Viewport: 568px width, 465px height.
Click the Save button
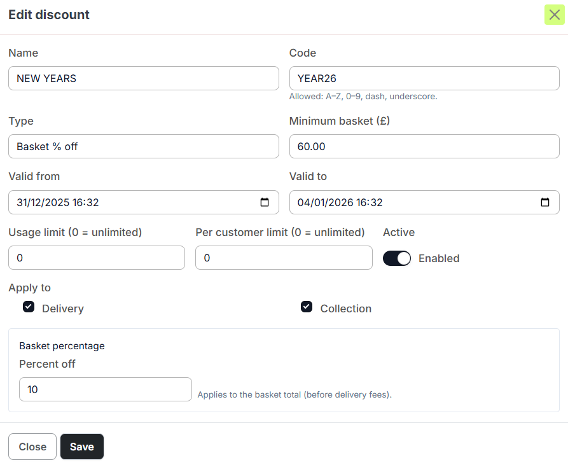click(81, 447)
